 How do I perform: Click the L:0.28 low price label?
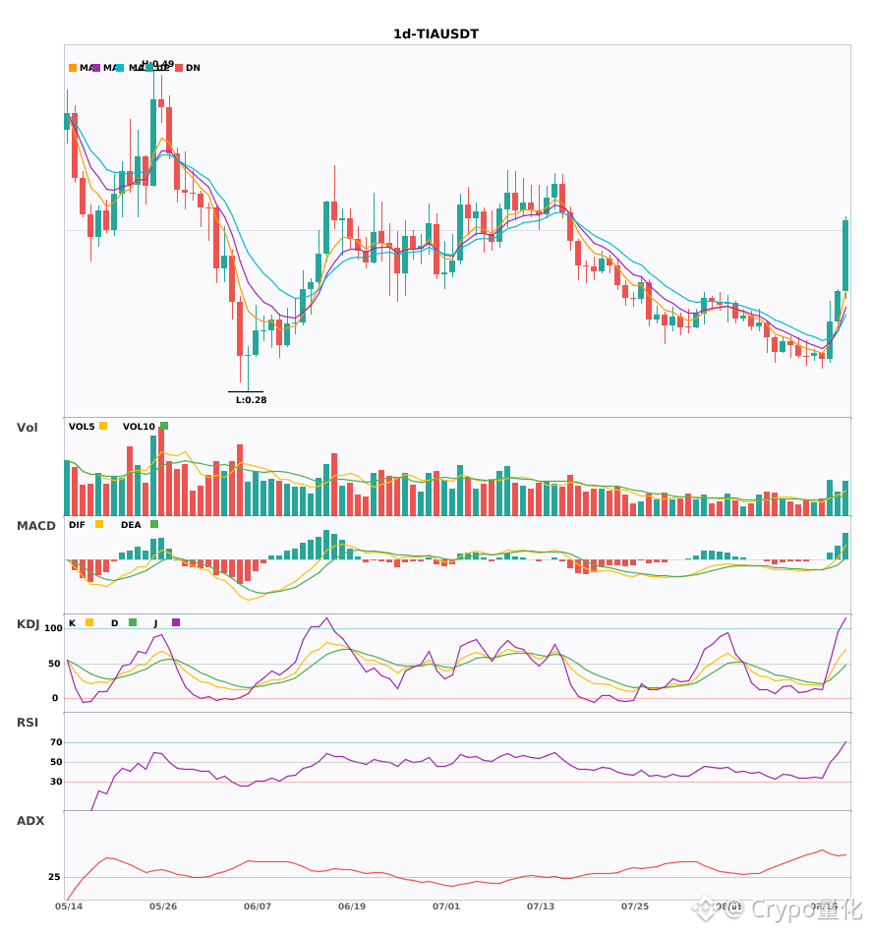click(x=252, y=400)
